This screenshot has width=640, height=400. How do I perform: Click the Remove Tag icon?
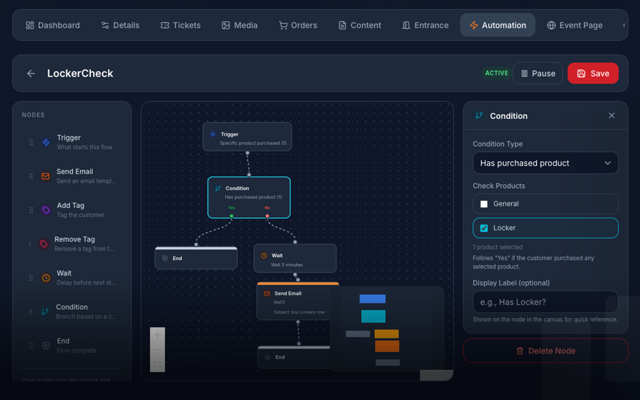(46, 243)
